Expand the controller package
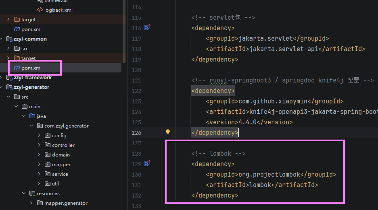Screen dimensions: 378x210 (x=39, y=145)
